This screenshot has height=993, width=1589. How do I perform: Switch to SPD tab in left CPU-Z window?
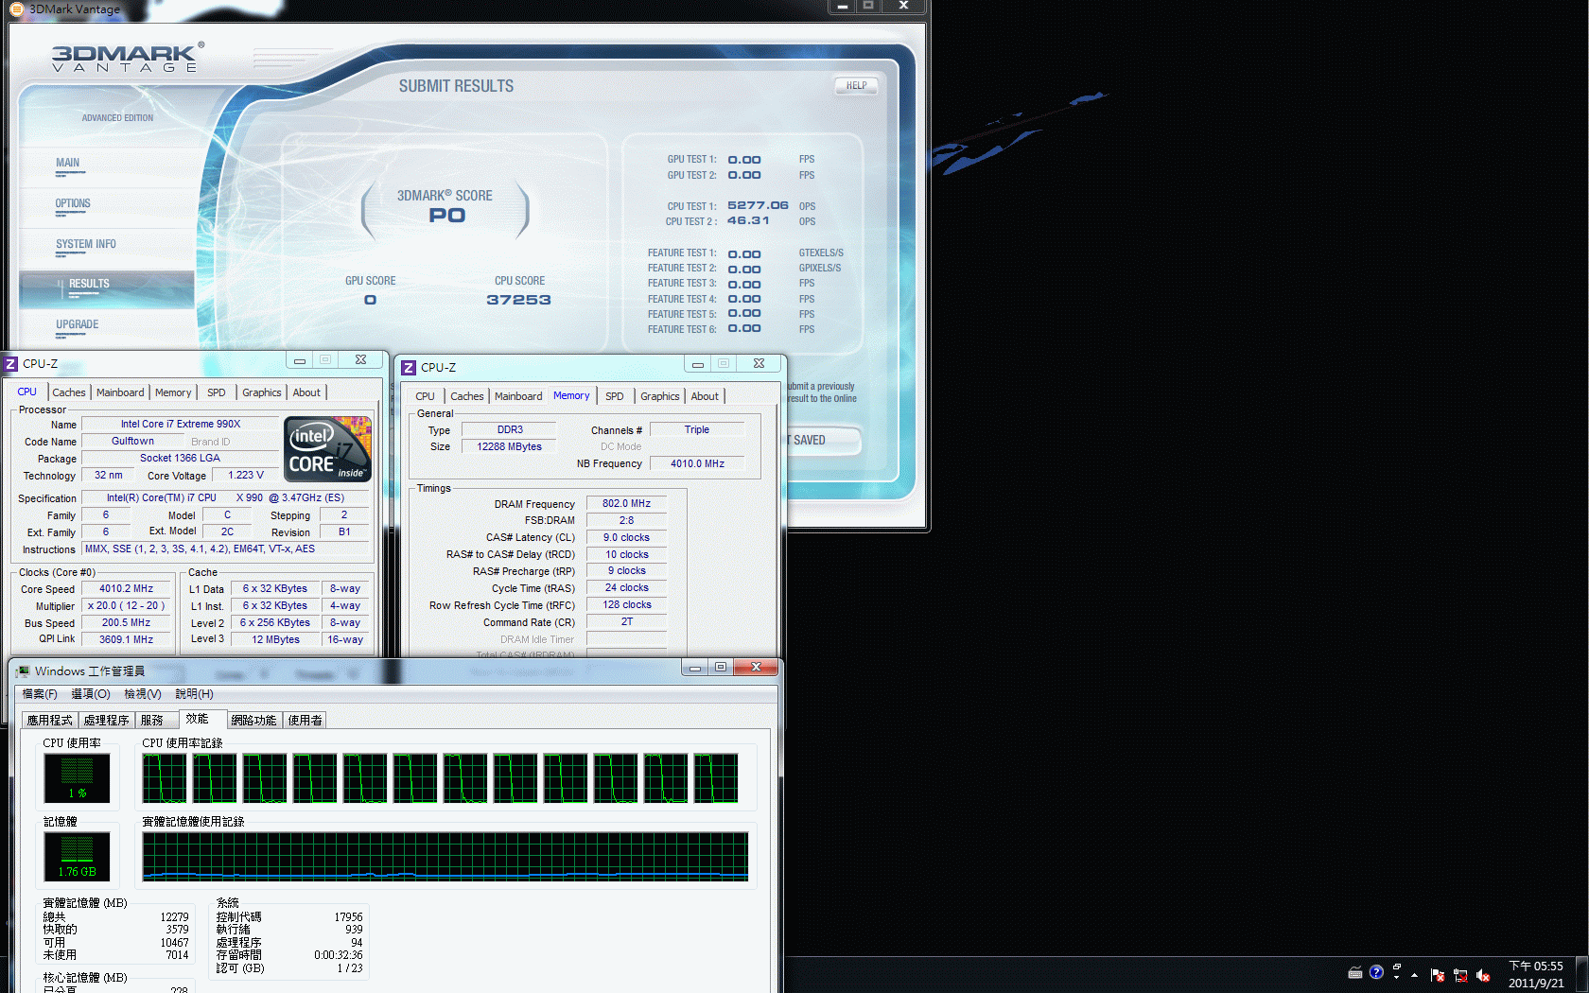[x=217, y=392]
